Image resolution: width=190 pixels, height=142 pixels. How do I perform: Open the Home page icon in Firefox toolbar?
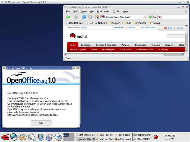97,17
